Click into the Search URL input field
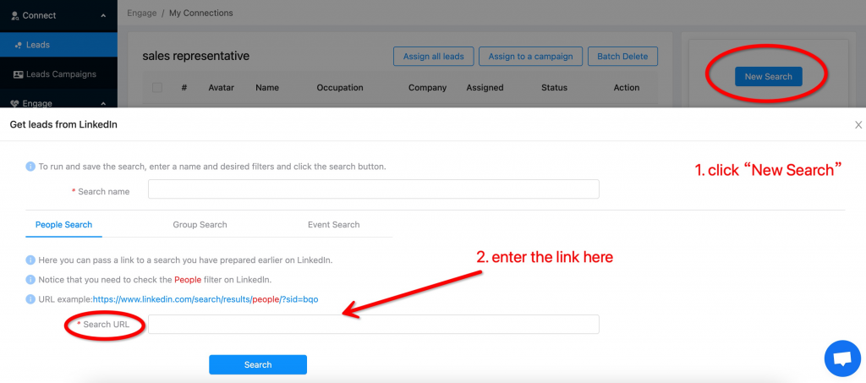The height and width of the screenshot is (383, 866). click(x=373, y=325)
